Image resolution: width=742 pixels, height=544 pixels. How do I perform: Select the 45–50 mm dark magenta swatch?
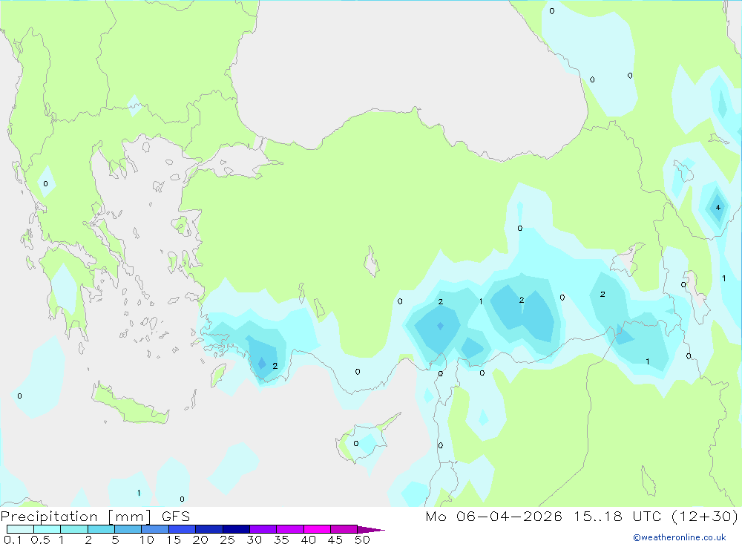[344, 529]
